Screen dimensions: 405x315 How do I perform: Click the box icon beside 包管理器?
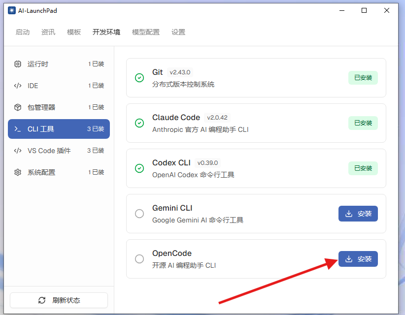pos(18,107)
